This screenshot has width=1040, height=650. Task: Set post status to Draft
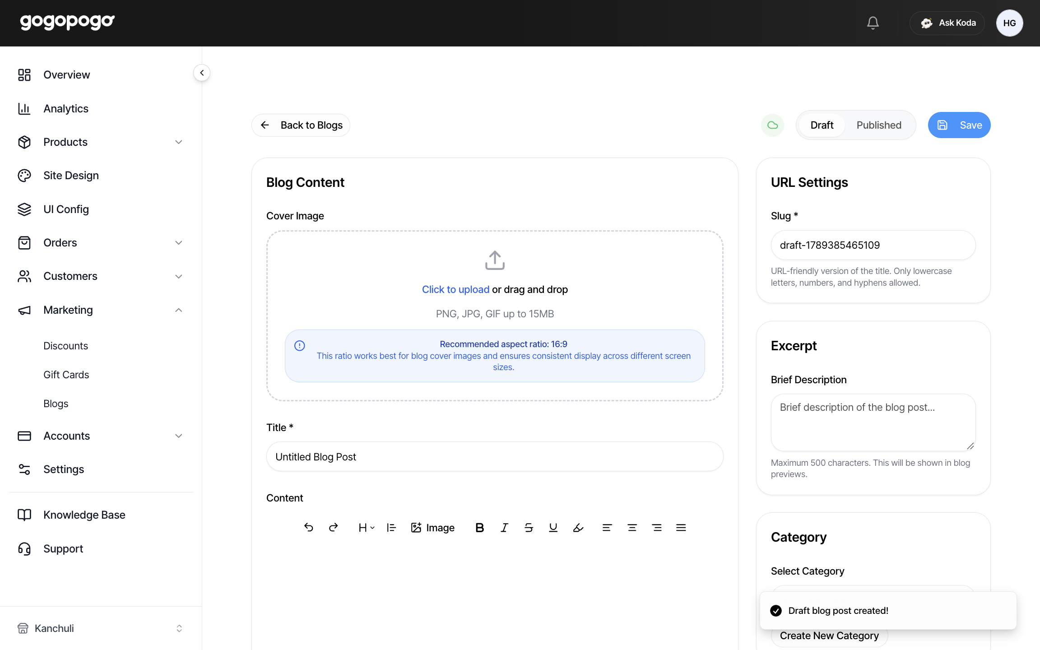[822, 125]
